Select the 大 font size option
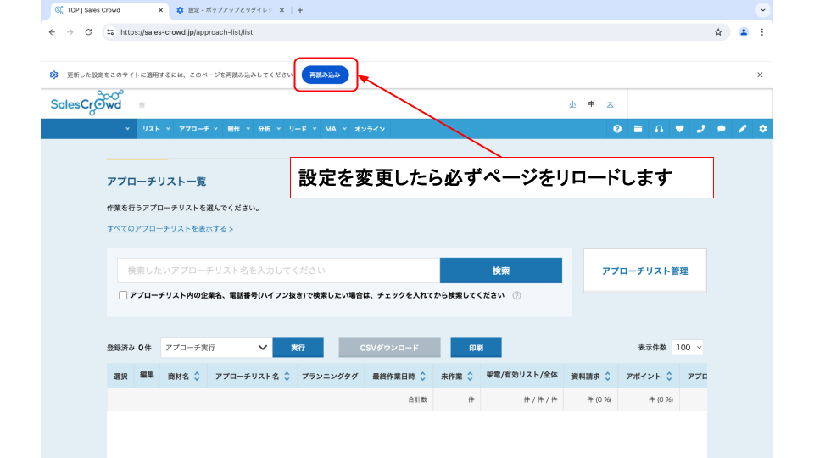This screenshot has width=814, height=458. [x=610, y=104]
